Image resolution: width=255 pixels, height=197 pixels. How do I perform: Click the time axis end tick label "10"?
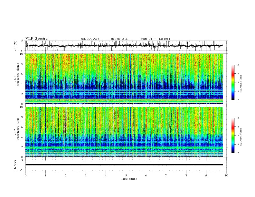click(x=226, y=175)
